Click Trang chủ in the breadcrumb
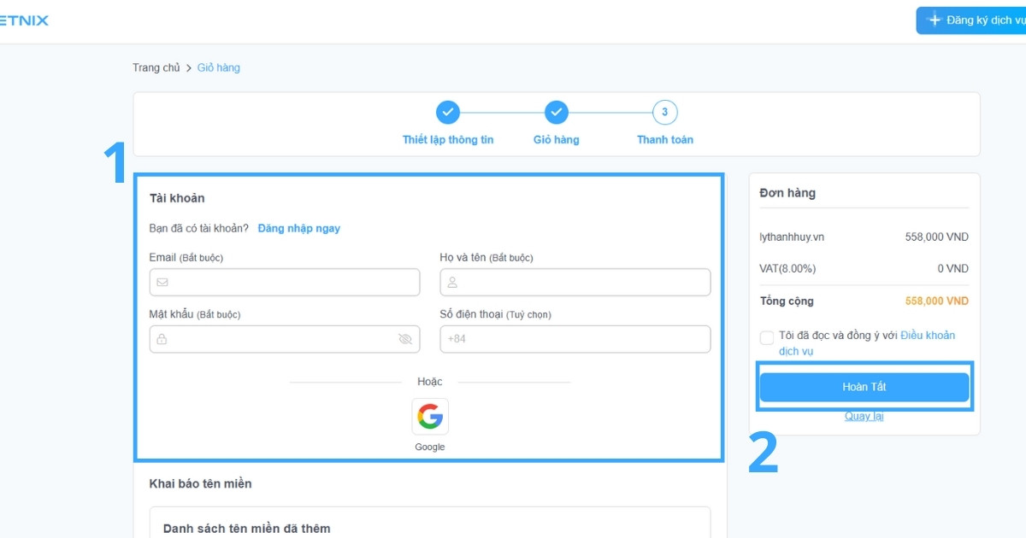Screen dimensions: 1026x538 click(156, 67)
